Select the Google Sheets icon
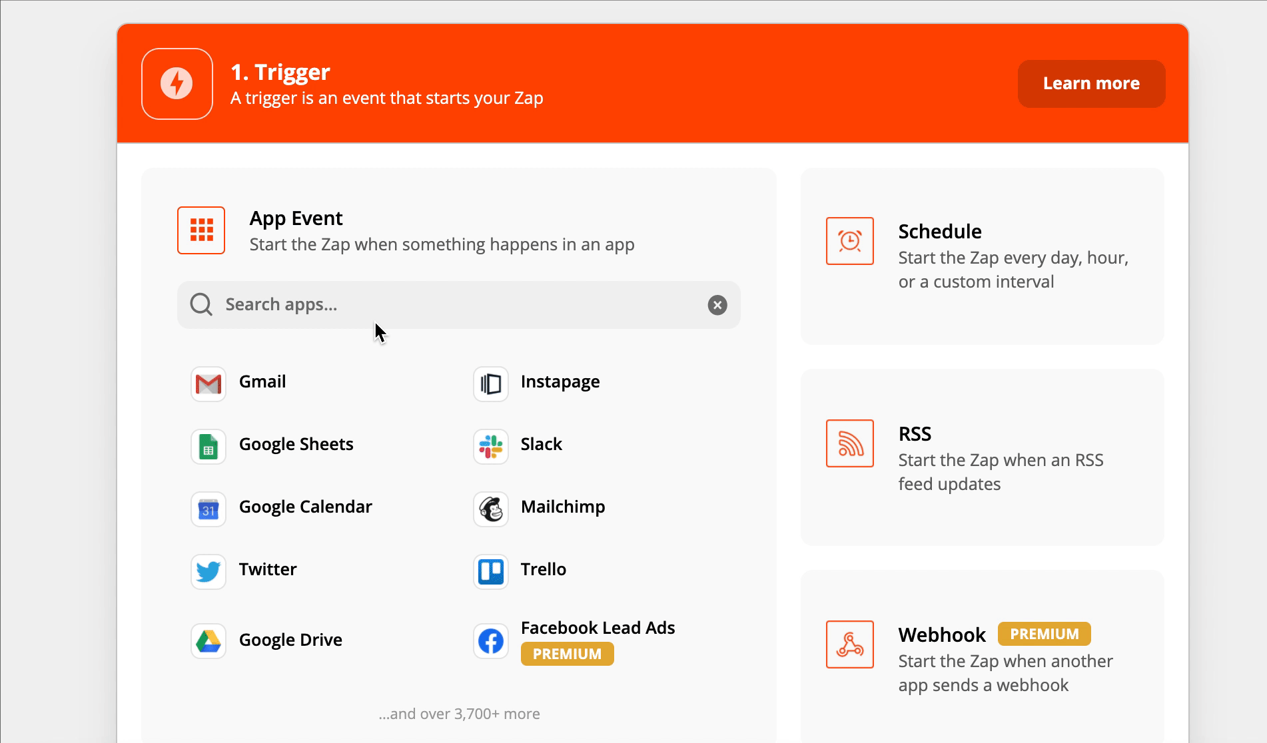The width and height of the screenshot is (1267, 743). click(209, 447)
